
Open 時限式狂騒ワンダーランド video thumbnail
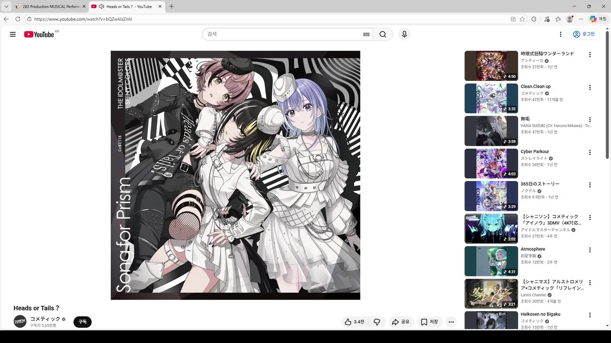click(491, 66)
